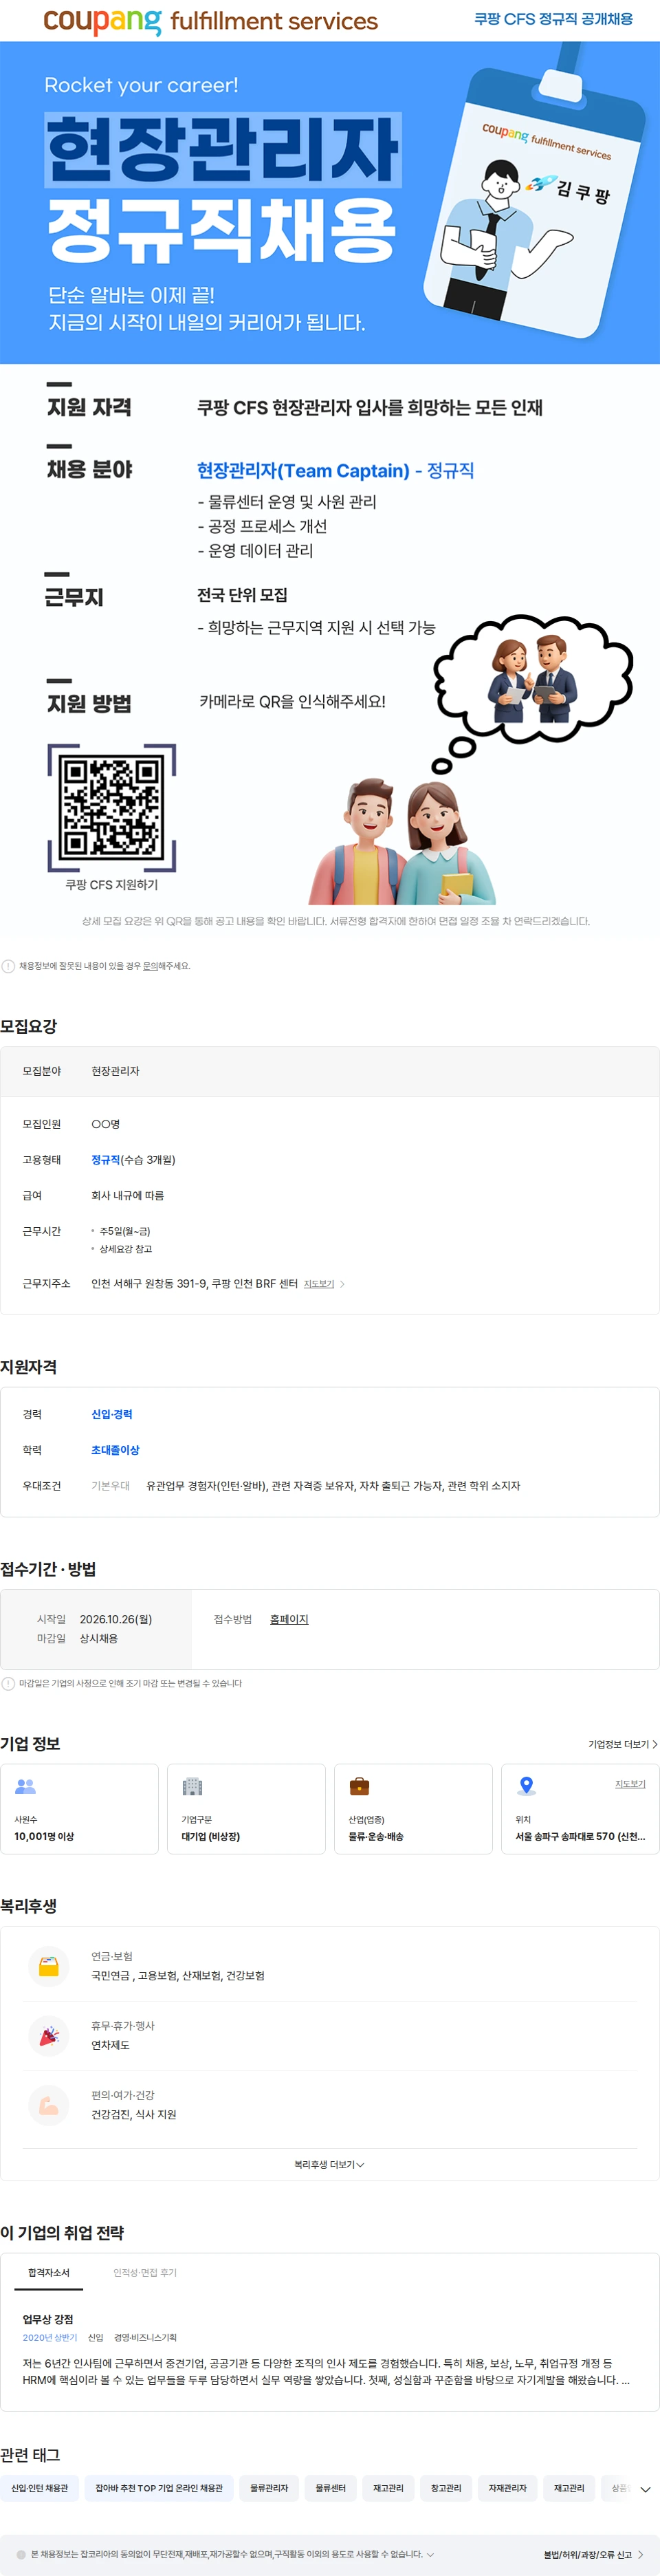Click the 물류센터 tag
The width and height of the screenshot is (660, 2576).
(331, 2488)
